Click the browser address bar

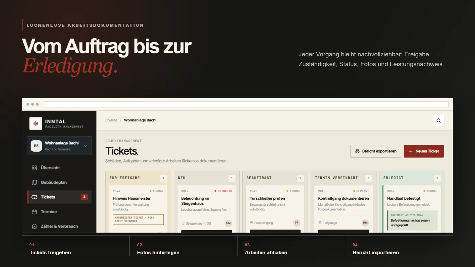tap(246, 104)
